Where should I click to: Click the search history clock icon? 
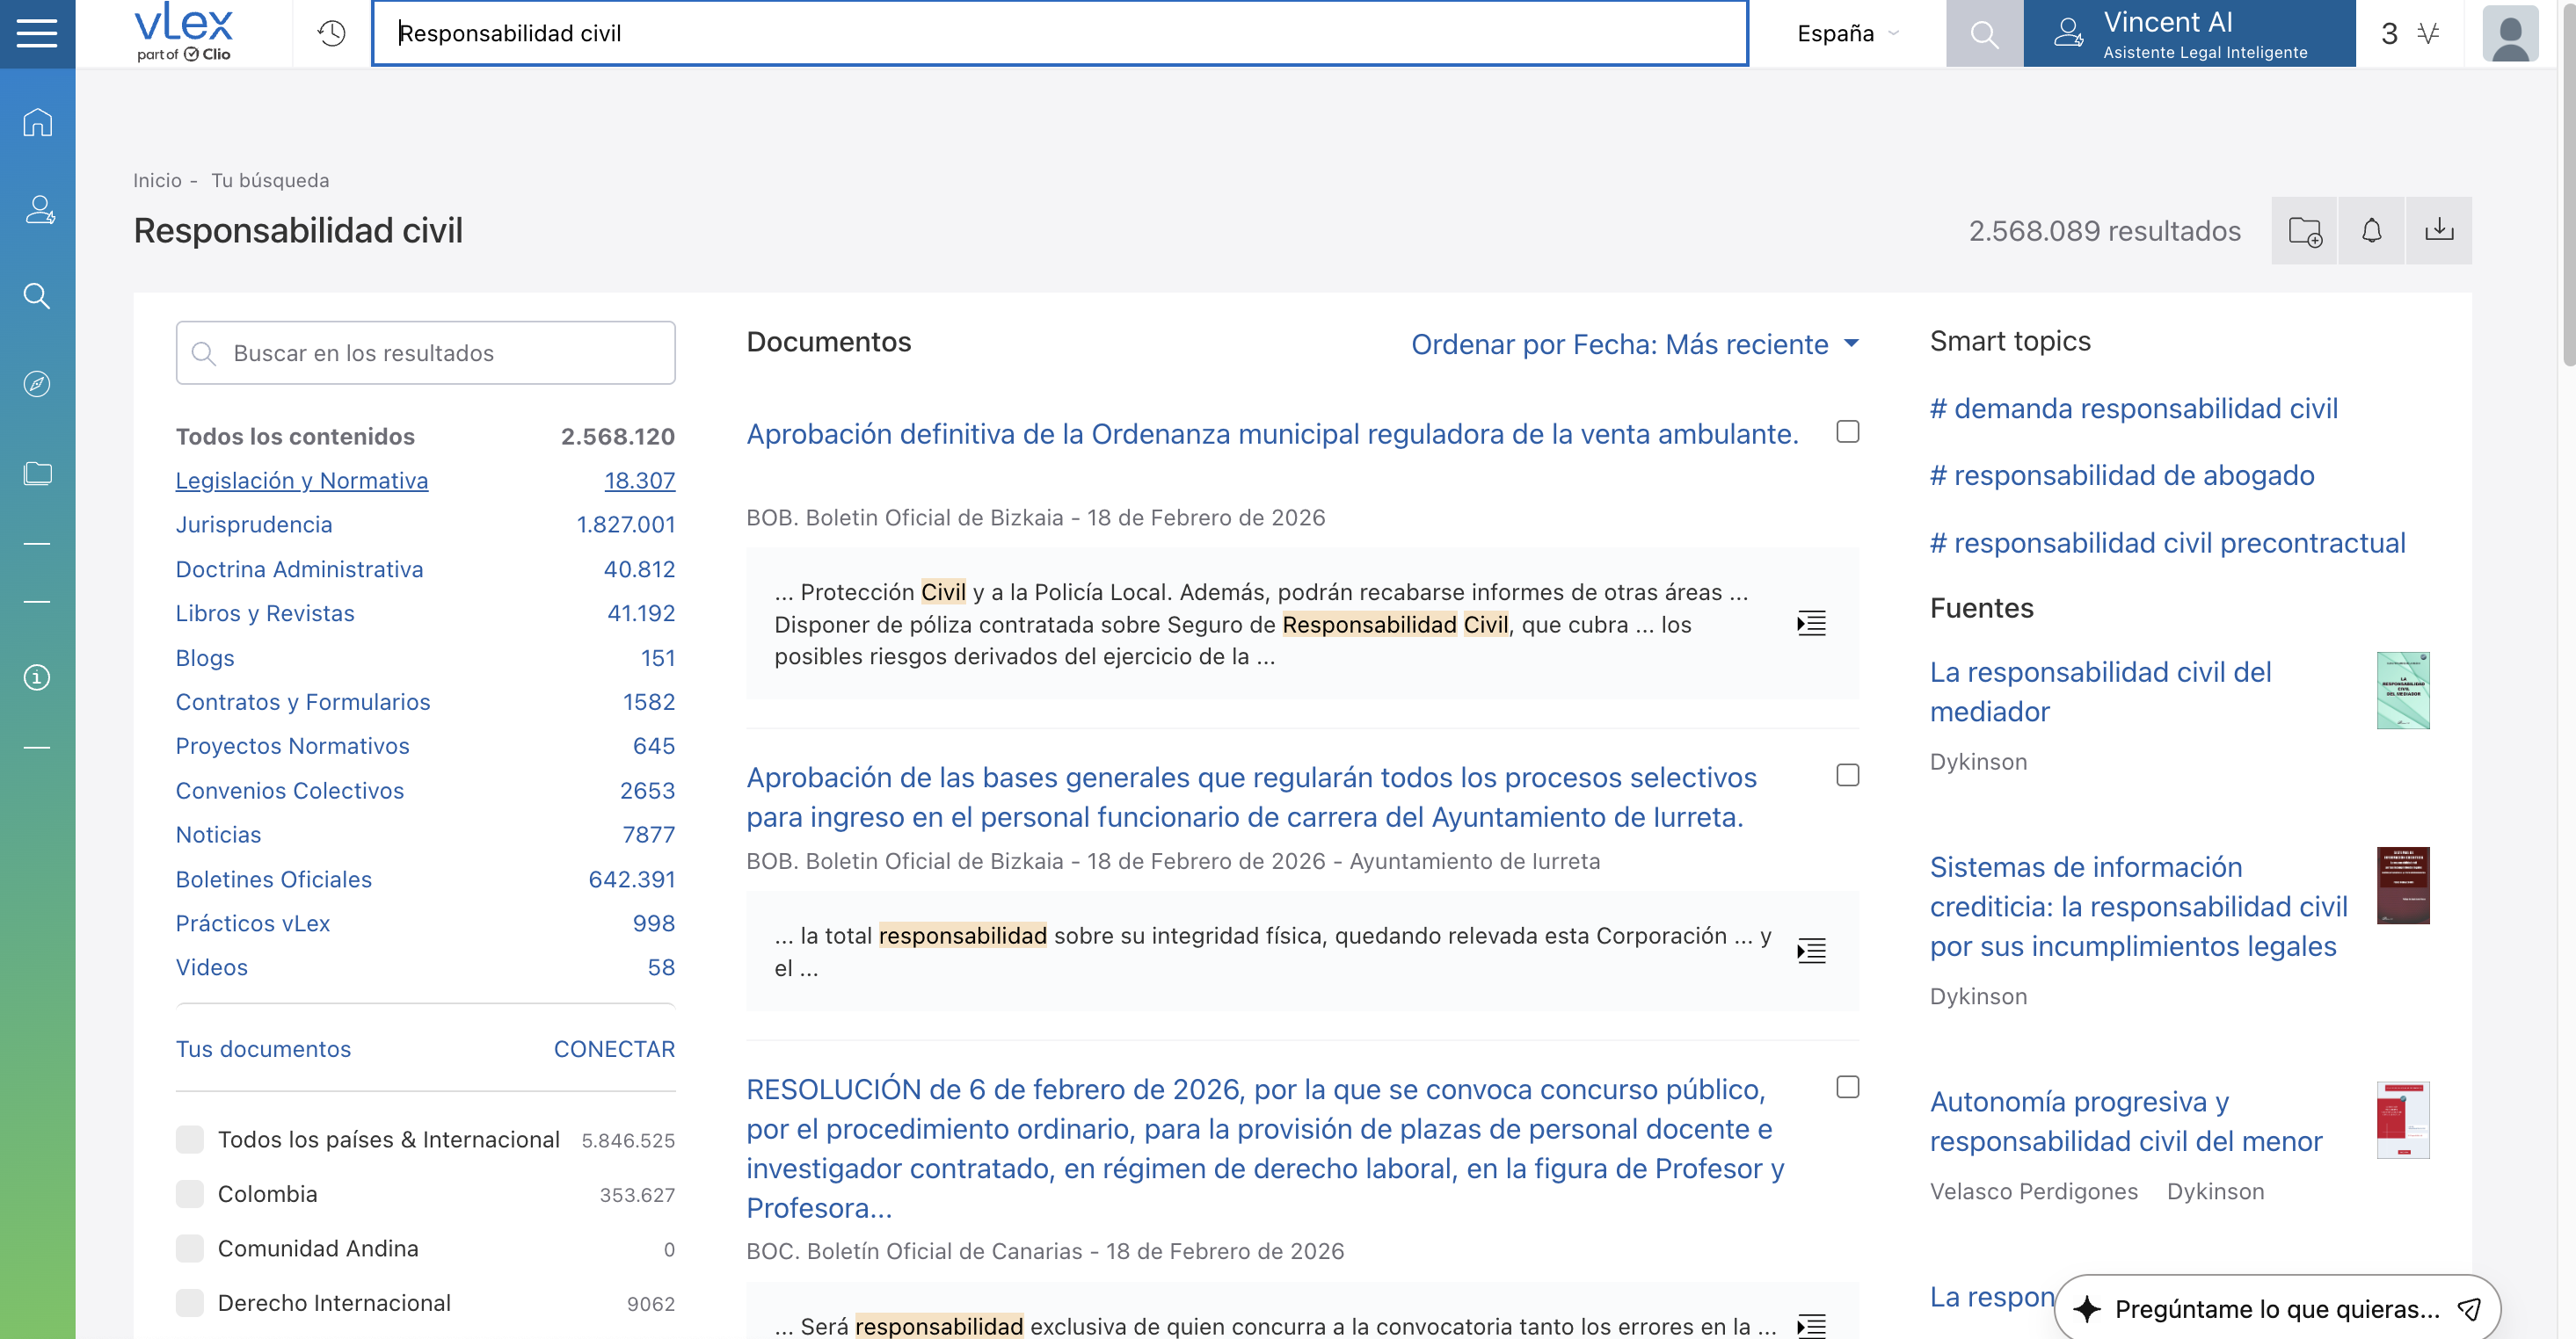[331, 33]
